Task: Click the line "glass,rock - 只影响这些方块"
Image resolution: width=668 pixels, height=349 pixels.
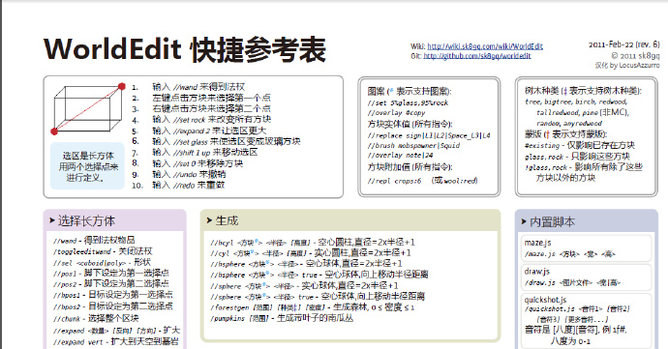Action: (x=577, y=157)
